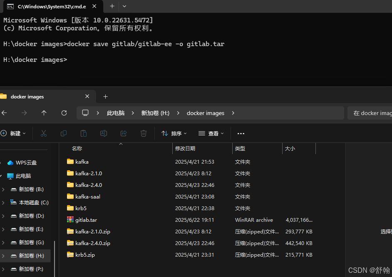
Task: Select the Rename icon in the toolbar
Action: (103, 133)
